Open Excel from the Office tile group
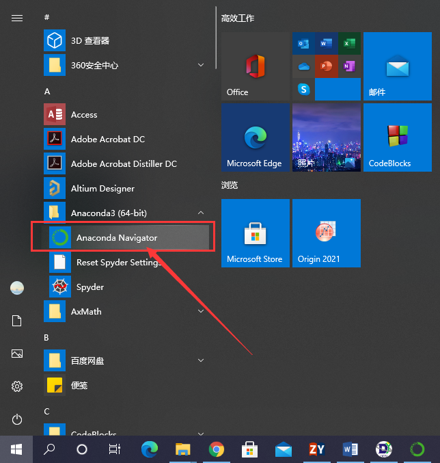This screenshot has width=440, height=463. click(349, 44)
